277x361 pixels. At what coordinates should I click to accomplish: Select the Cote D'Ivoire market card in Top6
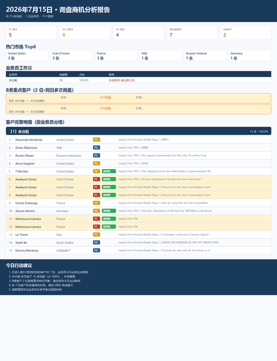(x=71, y=55)
